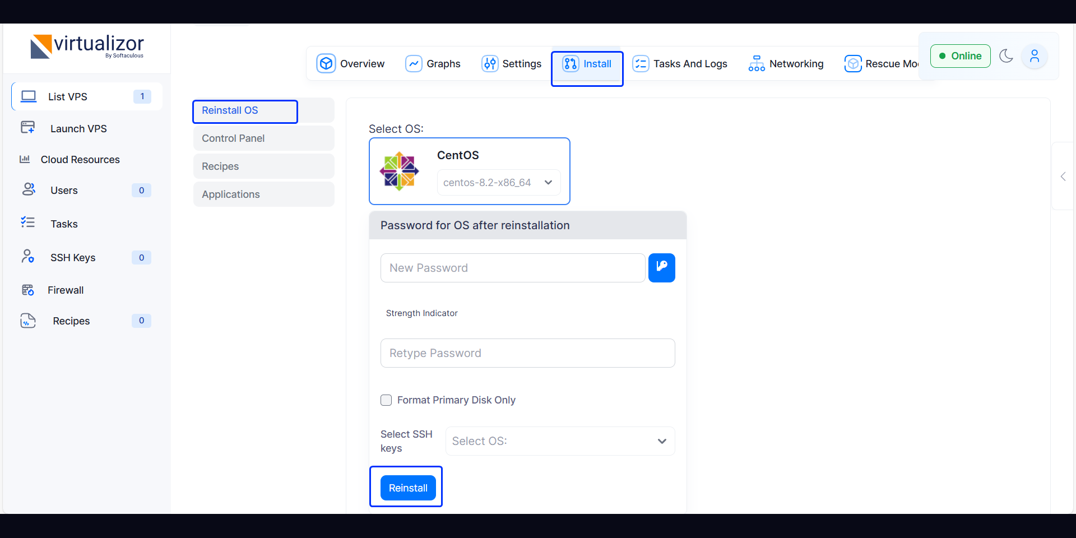Open Applications in install menu

click(263, 194)
